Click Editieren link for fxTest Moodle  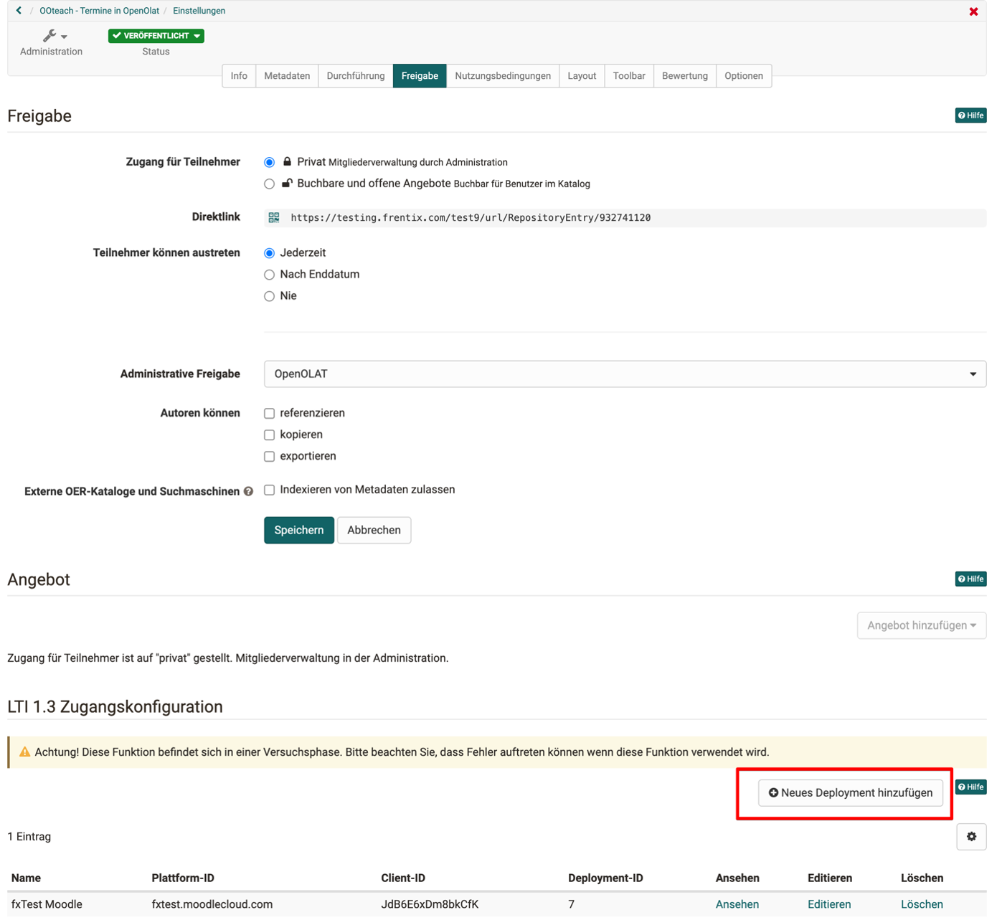coord(829,904)
